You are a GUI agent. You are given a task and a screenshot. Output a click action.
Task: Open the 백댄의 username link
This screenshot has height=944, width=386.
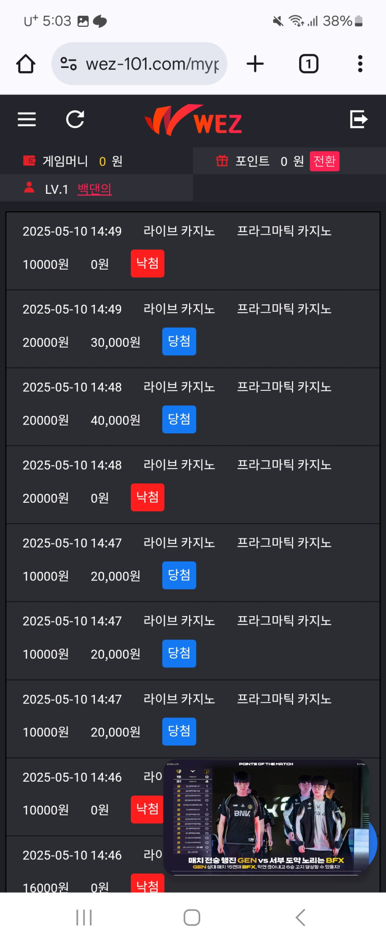tap(94, 189)
